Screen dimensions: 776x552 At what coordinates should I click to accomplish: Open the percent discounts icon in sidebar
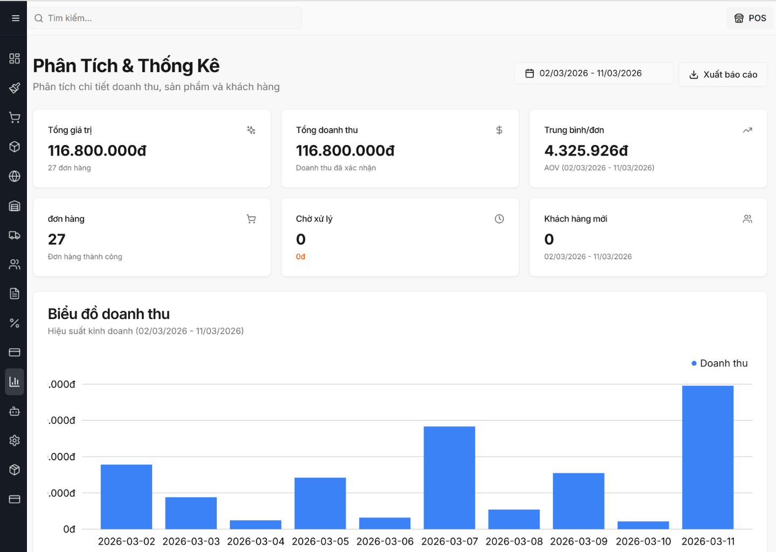15,323
